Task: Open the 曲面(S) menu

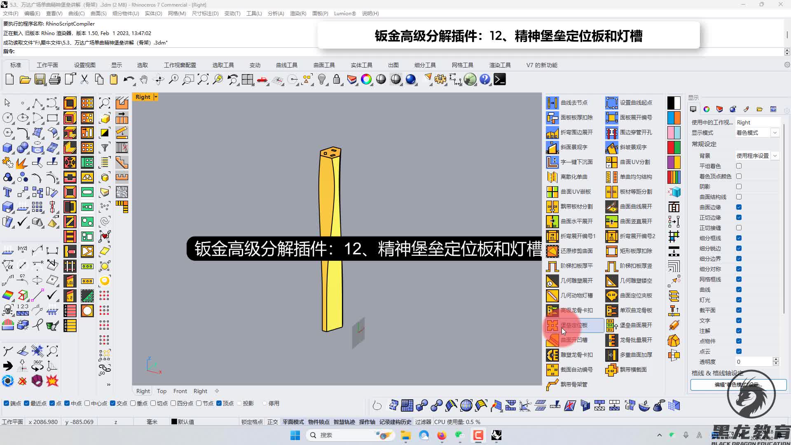Action: [98, 13]
